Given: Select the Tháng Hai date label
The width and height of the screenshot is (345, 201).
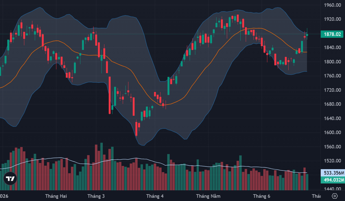Looking at the screenshot, I should coord(56,196).
